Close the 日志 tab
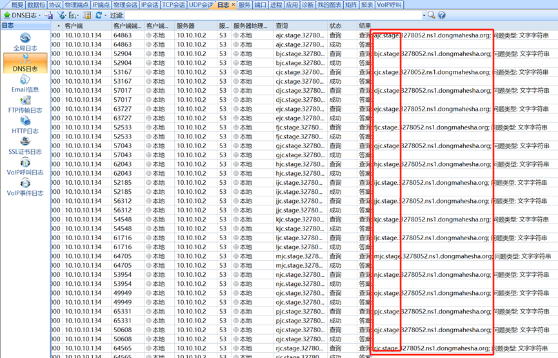This screenshot has width=558, height=358. 233,5
